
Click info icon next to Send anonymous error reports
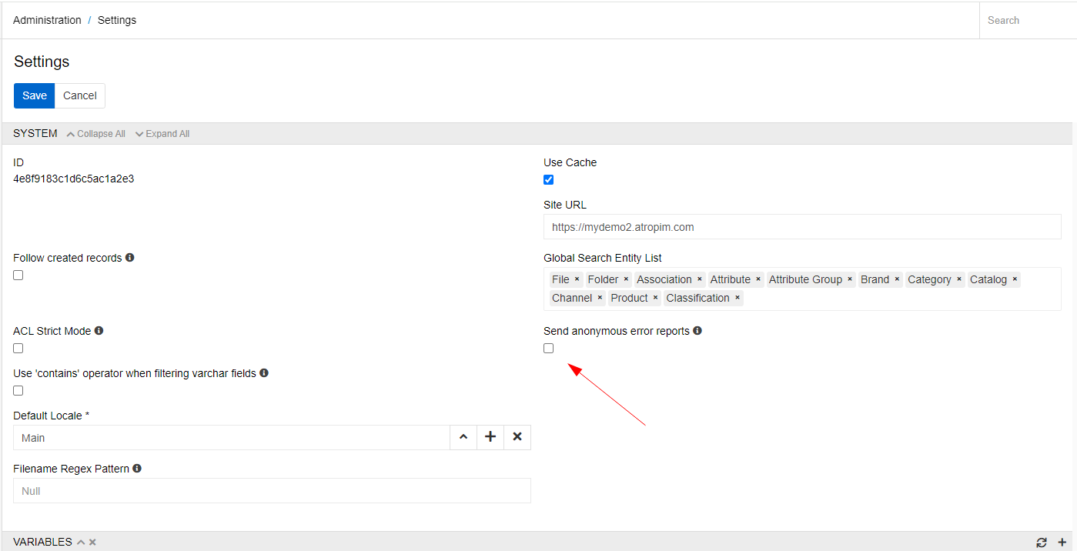[697, 331]
